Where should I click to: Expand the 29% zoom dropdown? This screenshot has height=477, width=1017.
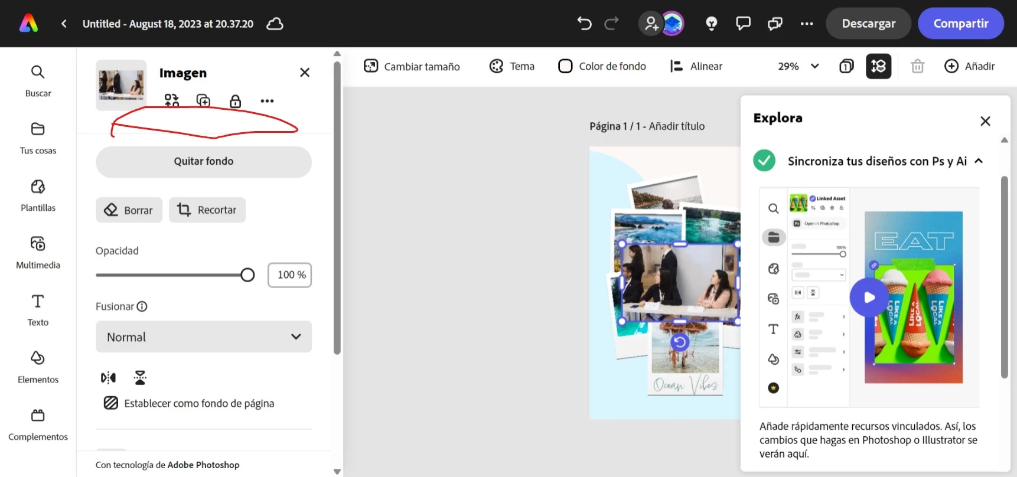(x=798, y=66)
